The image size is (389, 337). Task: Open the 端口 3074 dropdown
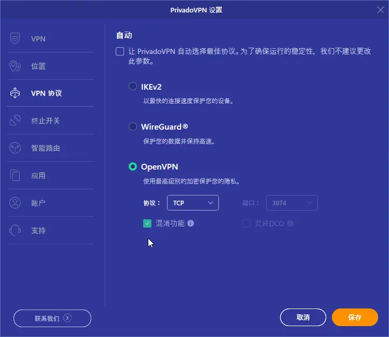(292, 203)
